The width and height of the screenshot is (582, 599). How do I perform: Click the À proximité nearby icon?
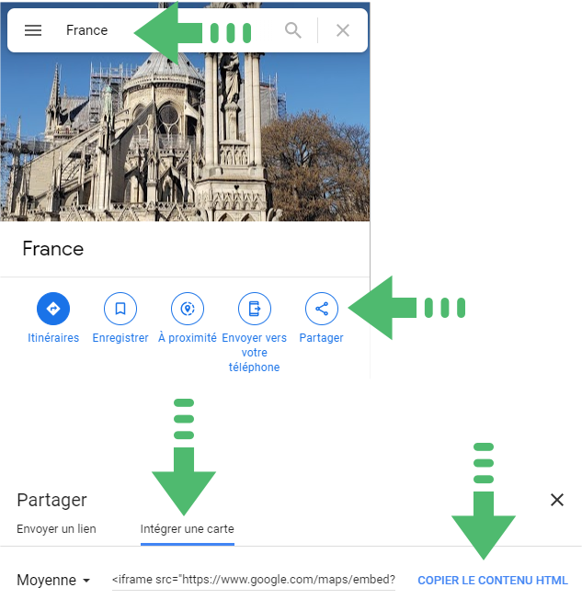[x=188, y=309]
